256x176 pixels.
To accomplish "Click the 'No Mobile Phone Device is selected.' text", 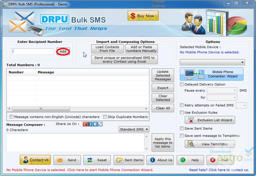I will pos(210,52).
